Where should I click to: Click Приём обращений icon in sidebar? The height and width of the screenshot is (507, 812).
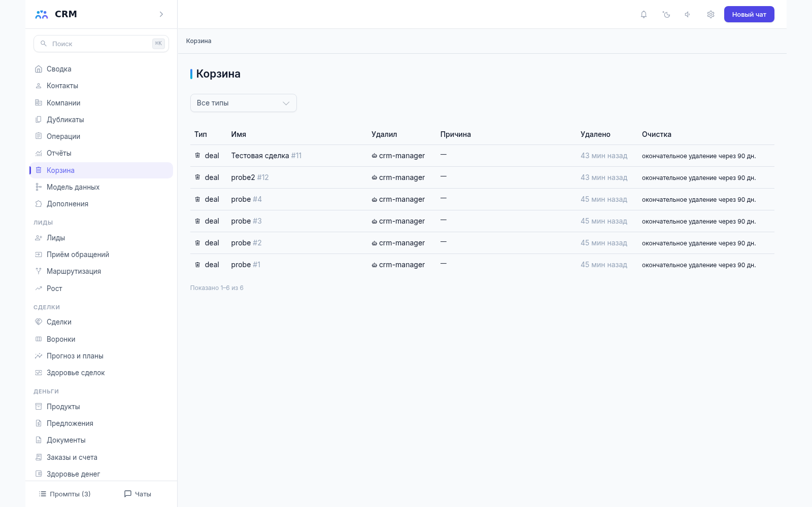(39, 255)
